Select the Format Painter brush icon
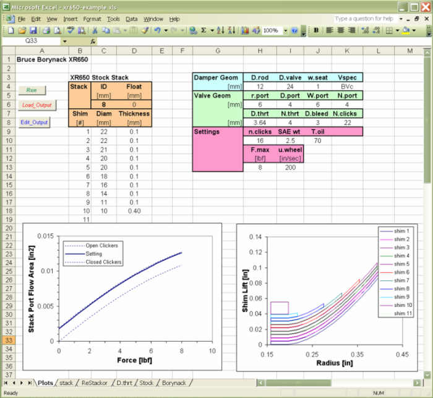433x398 pixels. (x=145, y=30)
